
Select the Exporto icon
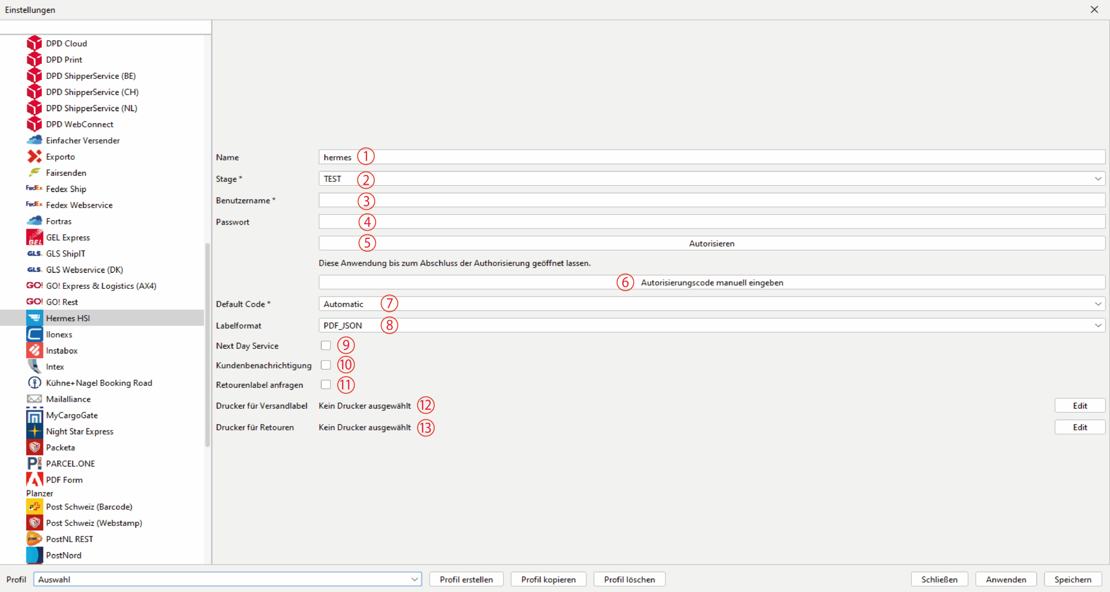click(x=34, y=156)
